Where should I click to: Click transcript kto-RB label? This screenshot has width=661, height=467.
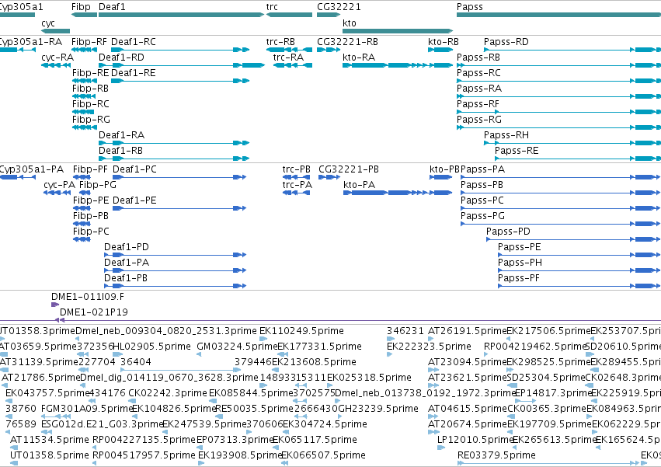pos(443,42)
